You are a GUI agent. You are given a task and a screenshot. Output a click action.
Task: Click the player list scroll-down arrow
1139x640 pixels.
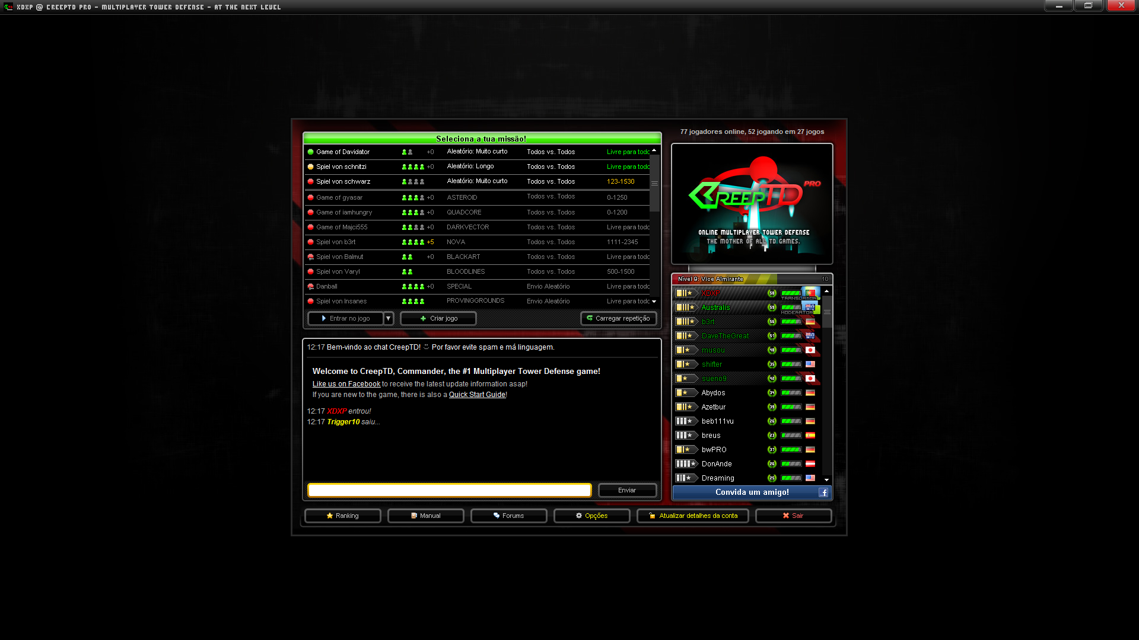(827, 480)
